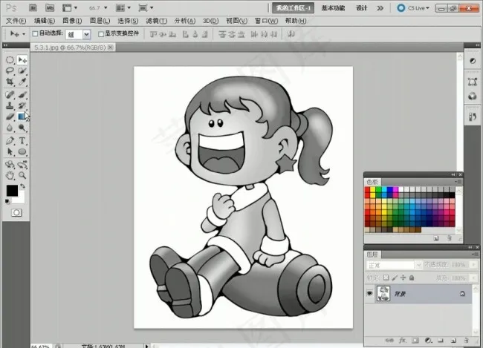This screenshot has width=483, height=348.
Task: Open the 图像(I) menu
Action: click(x=72, y=21)
